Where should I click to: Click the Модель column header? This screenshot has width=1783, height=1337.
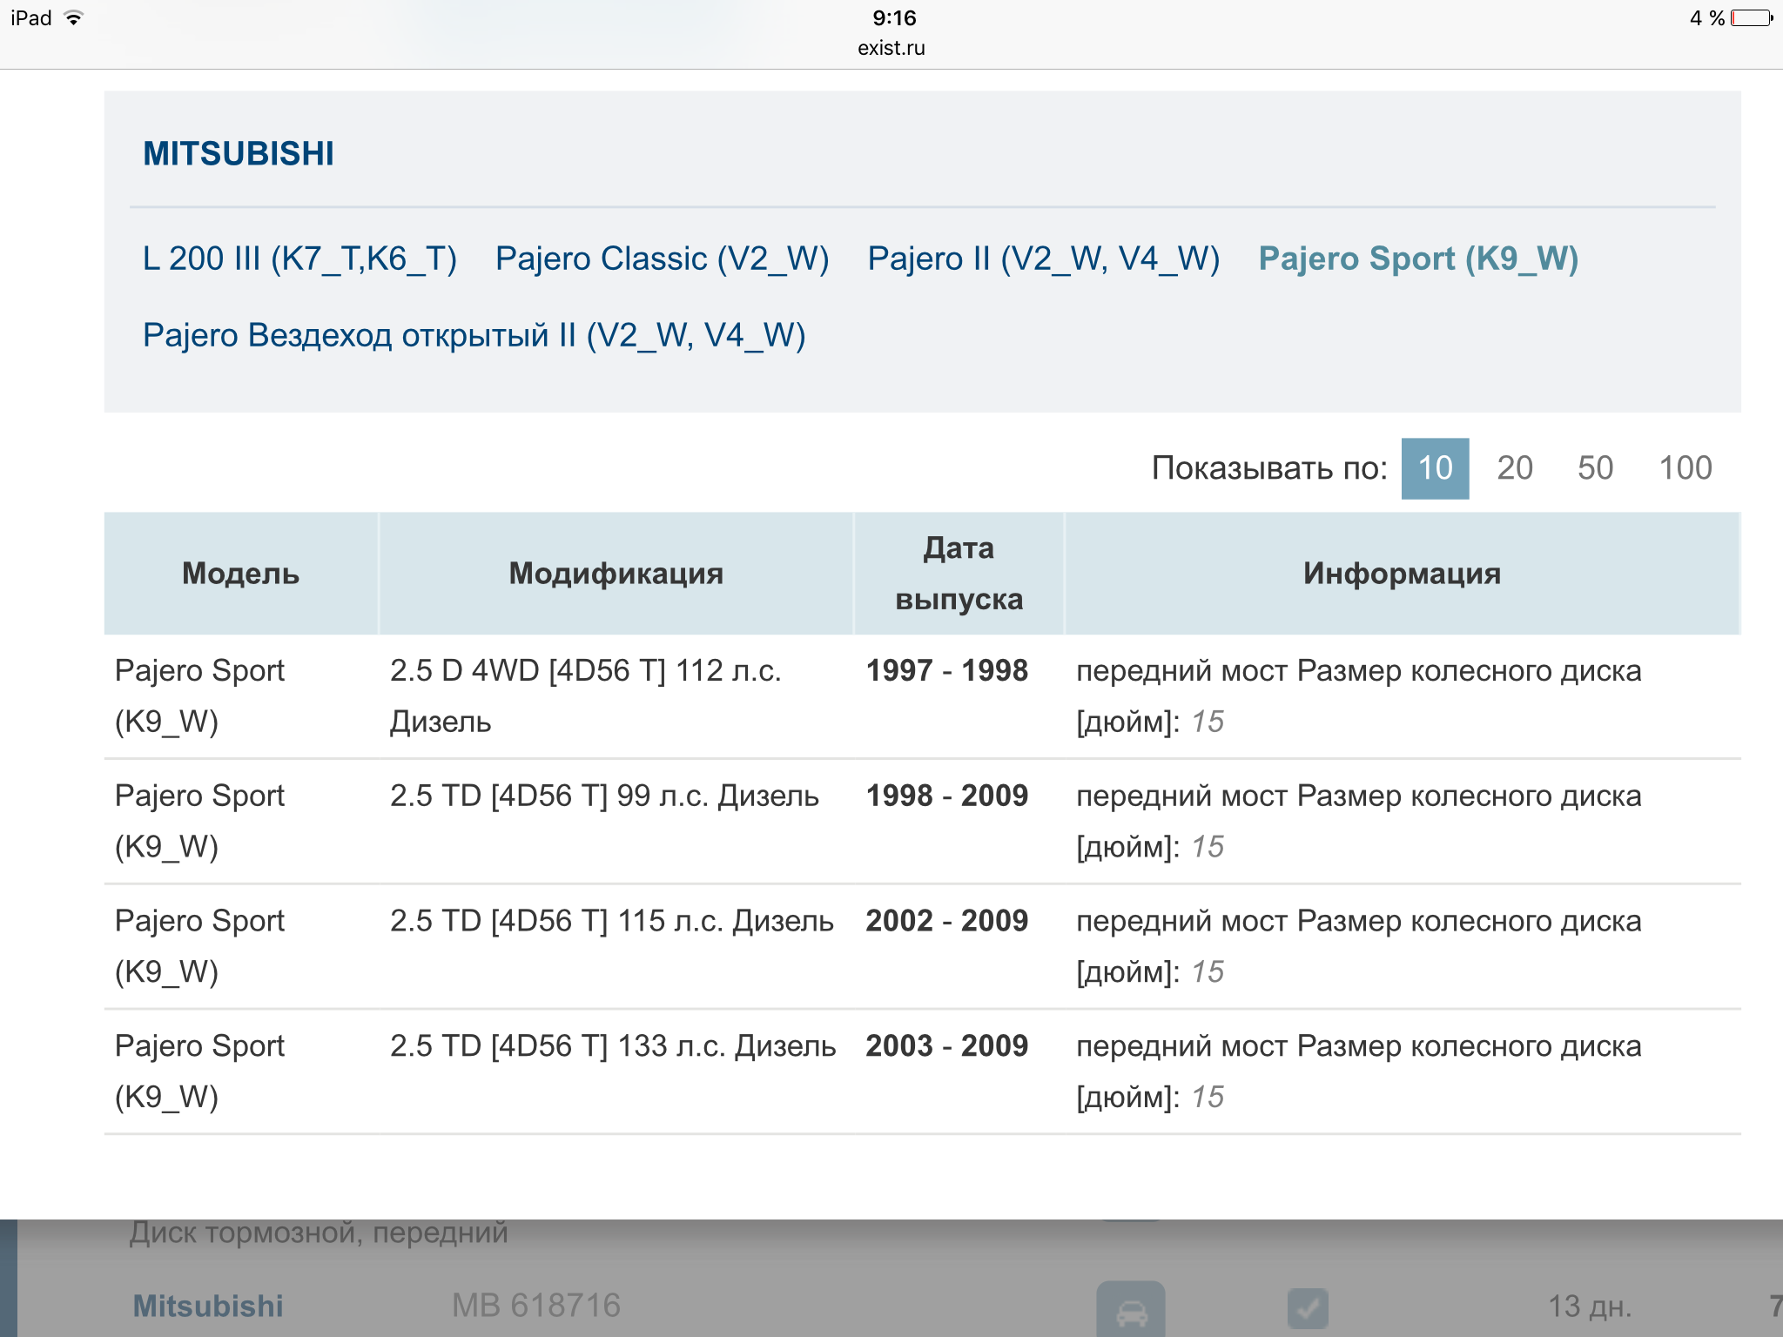pos(240,574)
